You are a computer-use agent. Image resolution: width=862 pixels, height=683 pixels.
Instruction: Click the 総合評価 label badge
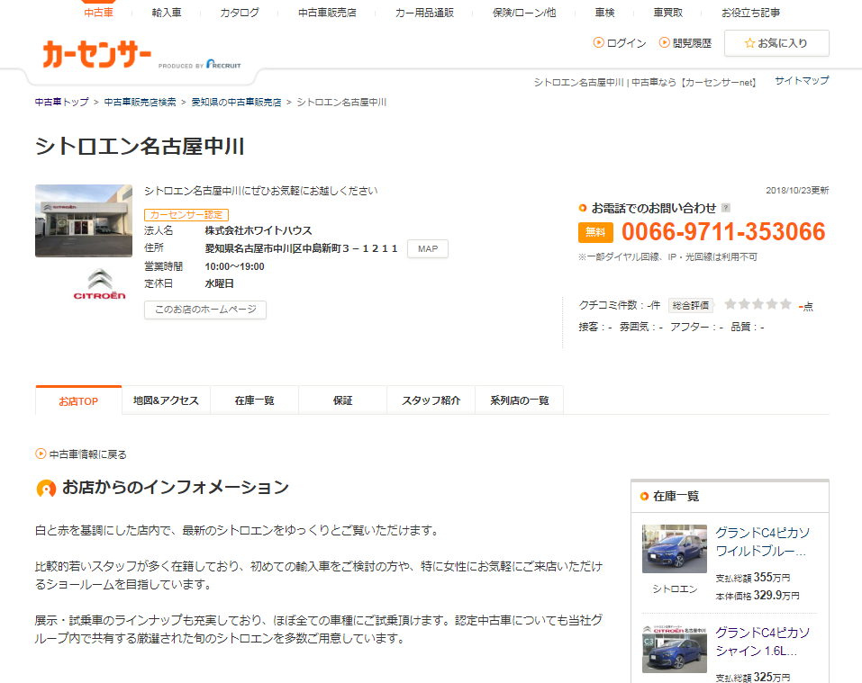[x=691, y=305]
